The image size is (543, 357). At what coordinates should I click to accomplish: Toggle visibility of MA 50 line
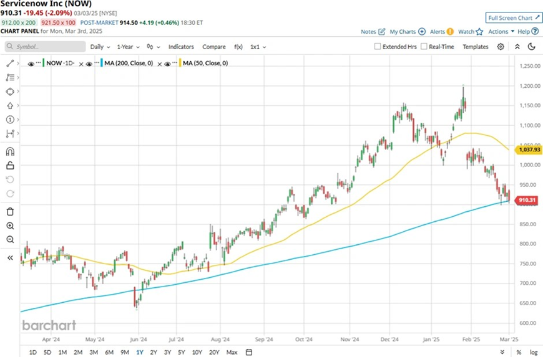(x=168, y=64)
